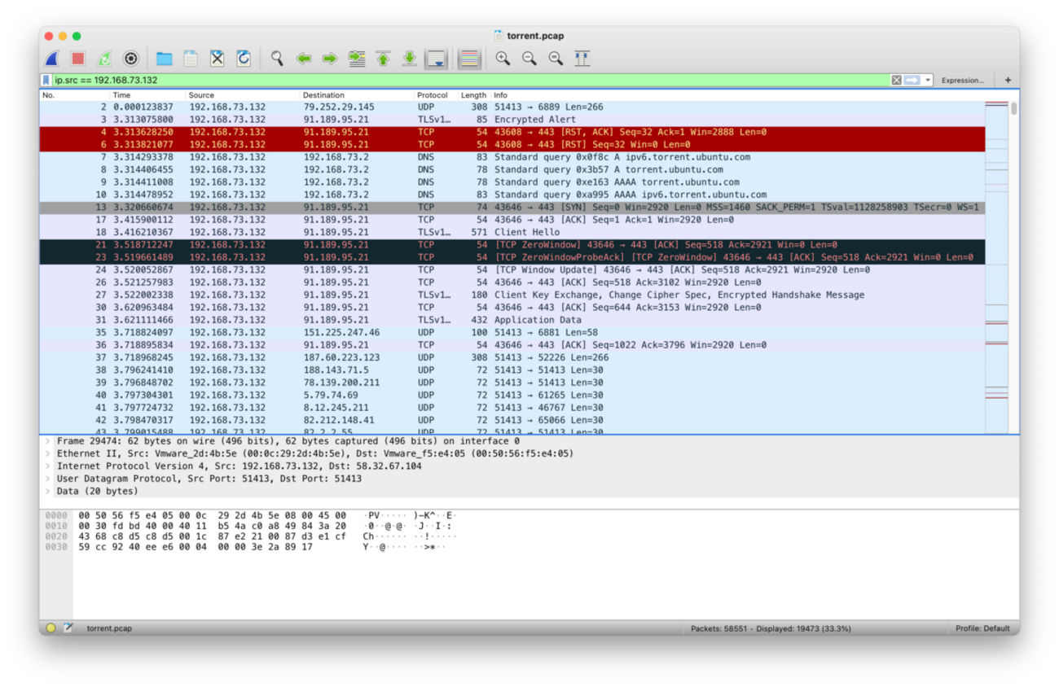Toggle auto-scroll during live capture

click(437, 59)
